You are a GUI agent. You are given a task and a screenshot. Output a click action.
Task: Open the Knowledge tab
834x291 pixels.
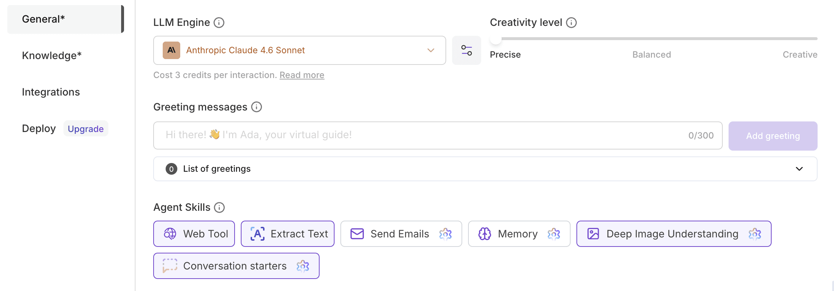[52, 55]
